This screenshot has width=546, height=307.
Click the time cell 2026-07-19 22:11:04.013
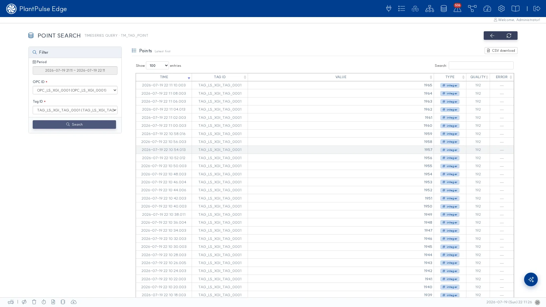click(164, 109)
